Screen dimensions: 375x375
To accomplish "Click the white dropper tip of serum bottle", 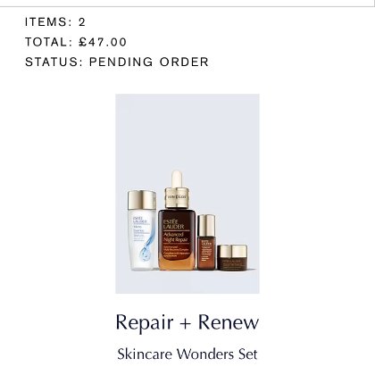I will [177, 179].
